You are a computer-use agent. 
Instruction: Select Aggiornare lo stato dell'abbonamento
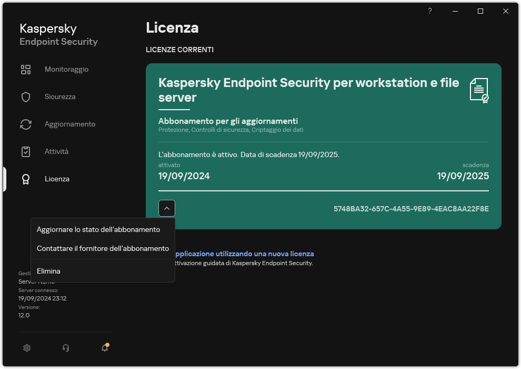pyautogui.click(x=98, y=229)
